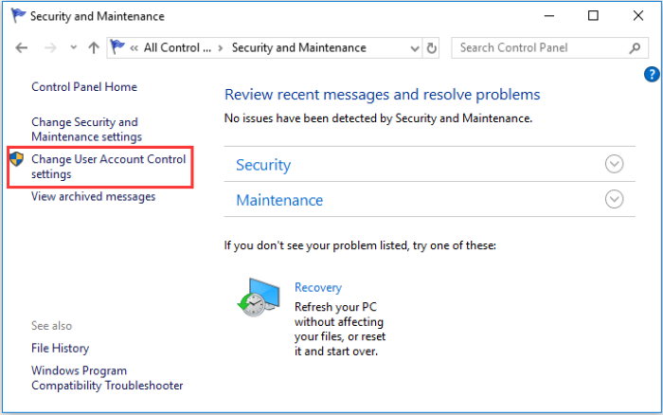Click 'No issues have been detected' text

378,118
